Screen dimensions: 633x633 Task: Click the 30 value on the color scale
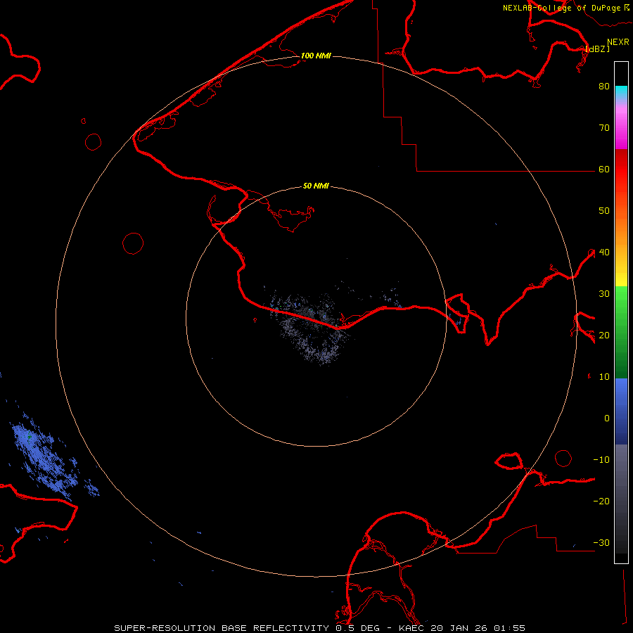604,294
